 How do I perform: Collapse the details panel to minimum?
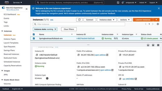148,45
